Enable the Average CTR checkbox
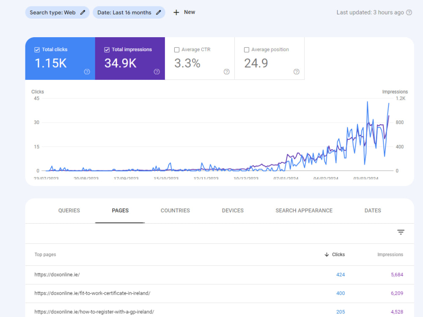The width and height of the screenshot is (423, 317). point(177,49)
